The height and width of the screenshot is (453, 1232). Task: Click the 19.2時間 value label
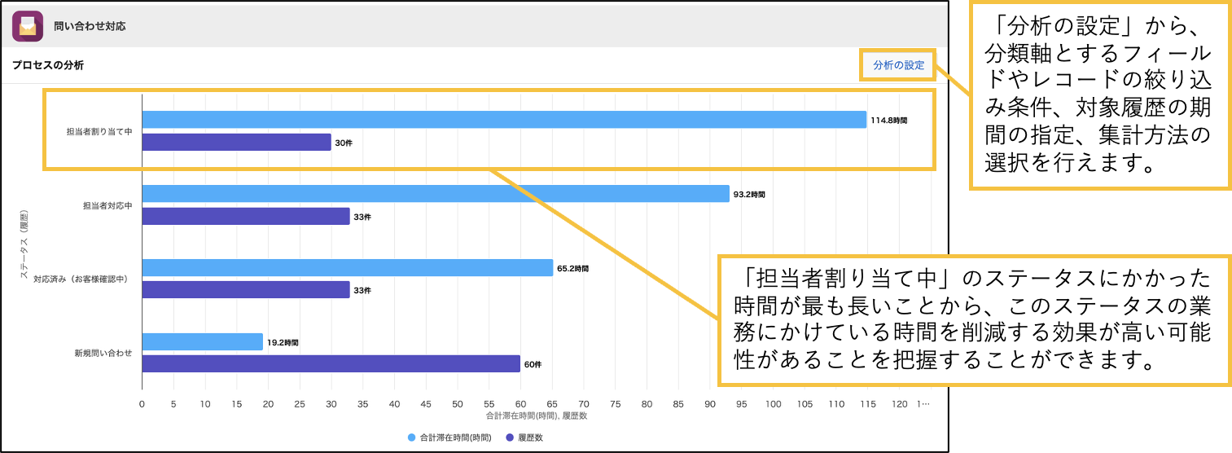click(283, 343)
